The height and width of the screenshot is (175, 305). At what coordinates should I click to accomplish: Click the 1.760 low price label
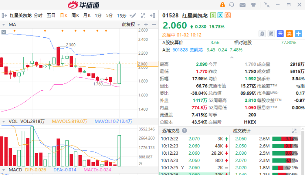click(98, 84)
